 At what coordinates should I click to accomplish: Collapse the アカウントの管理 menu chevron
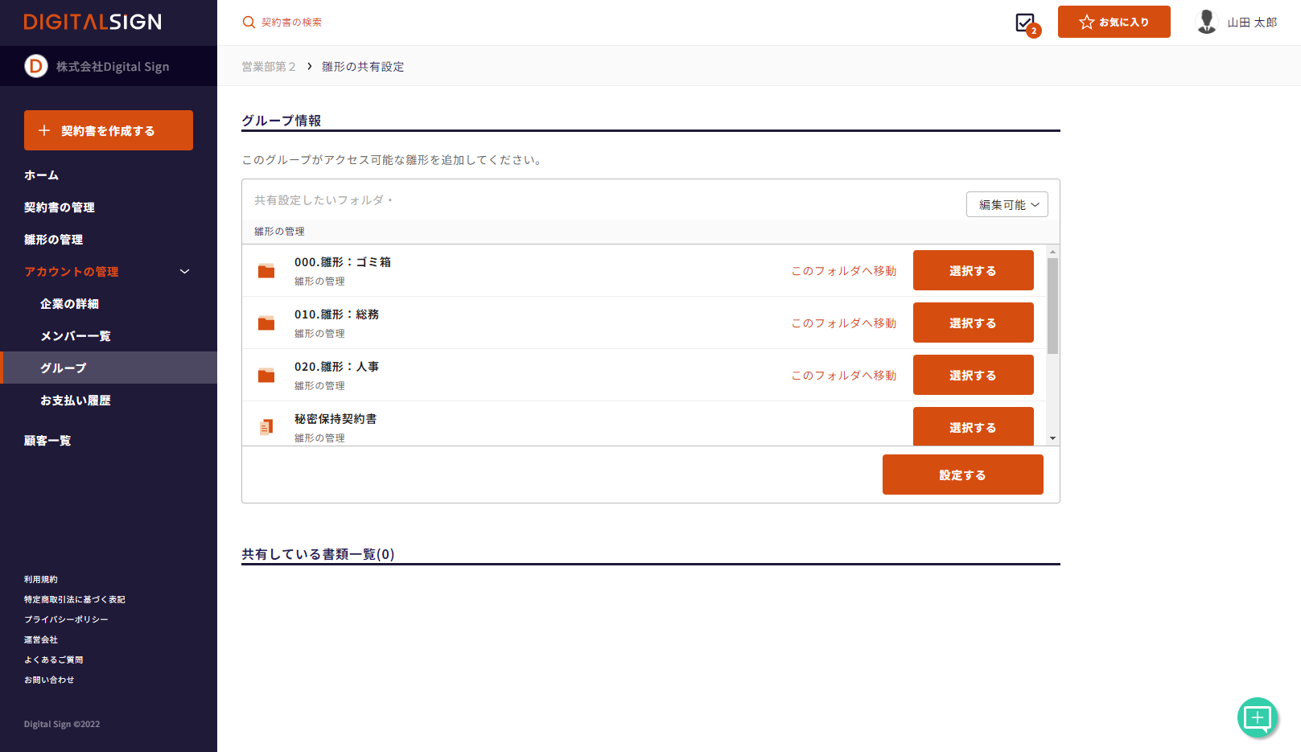[x=184, y=272]
